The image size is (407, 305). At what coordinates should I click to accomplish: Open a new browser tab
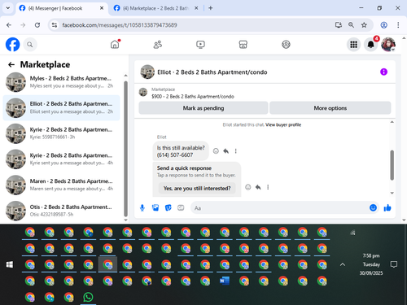click(x=211, y=8)
